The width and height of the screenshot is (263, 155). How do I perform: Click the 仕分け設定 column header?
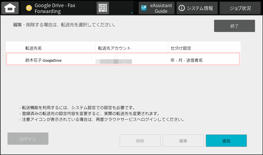[x=181, y=48]
